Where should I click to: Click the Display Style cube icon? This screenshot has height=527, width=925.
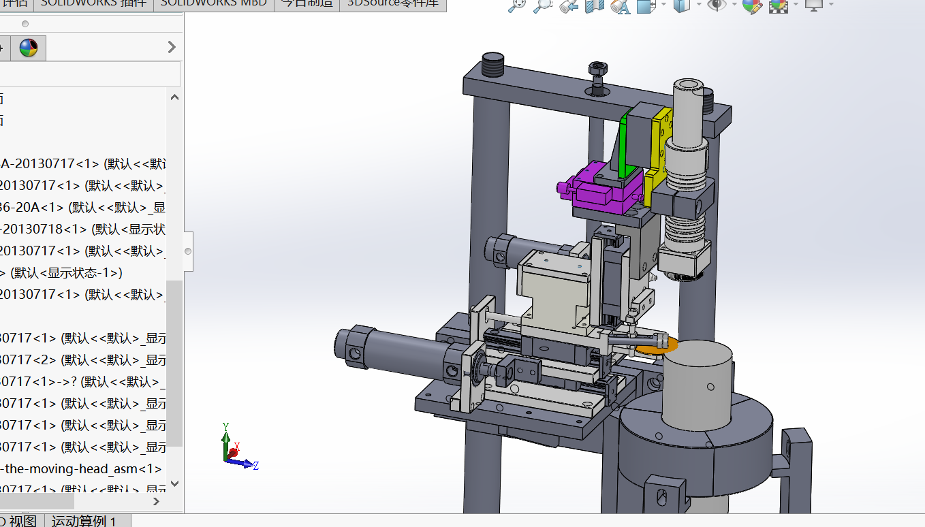680,6
